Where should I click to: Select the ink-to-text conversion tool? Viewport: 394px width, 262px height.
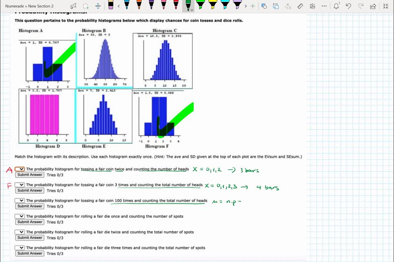(289, 6)
